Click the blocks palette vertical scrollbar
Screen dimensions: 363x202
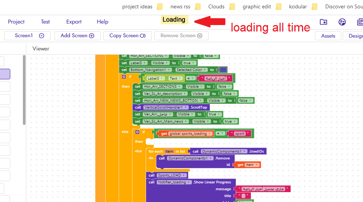tap(24, 90)
